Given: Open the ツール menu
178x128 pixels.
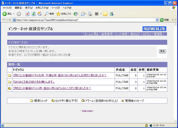Looking at the screenshot, I should pos(55,8).
